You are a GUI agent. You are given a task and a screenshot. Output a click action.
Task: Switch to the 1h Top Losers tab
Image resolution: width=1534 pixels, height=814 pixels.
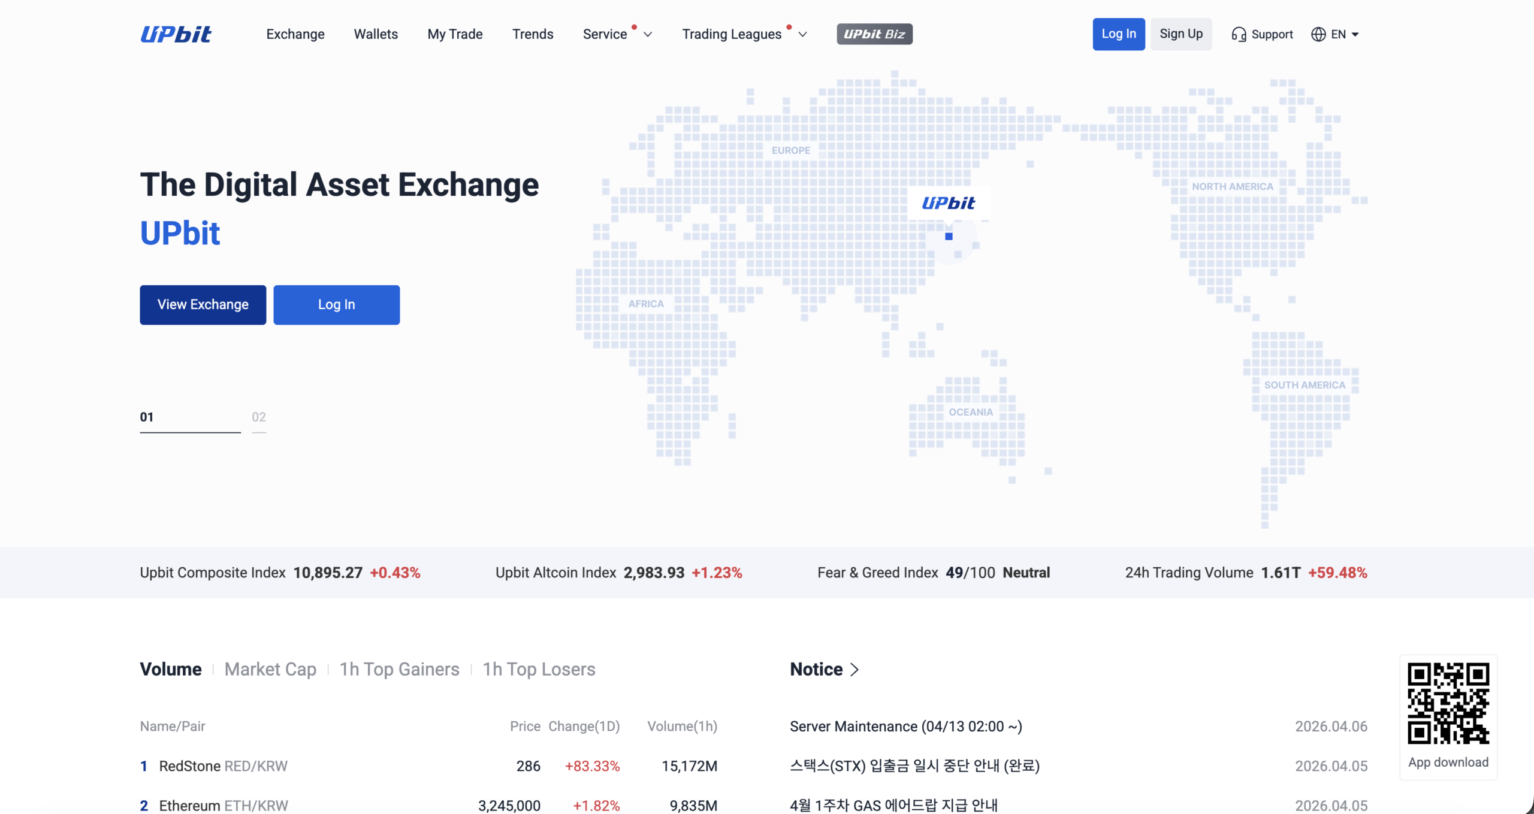tap(539, 669)
